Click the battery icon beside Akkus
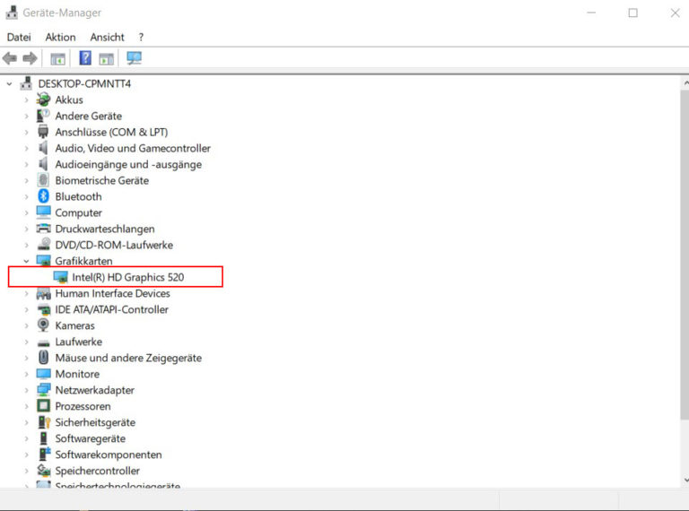The width and height of the screenshot is (689, 511). tap(43, 100)
